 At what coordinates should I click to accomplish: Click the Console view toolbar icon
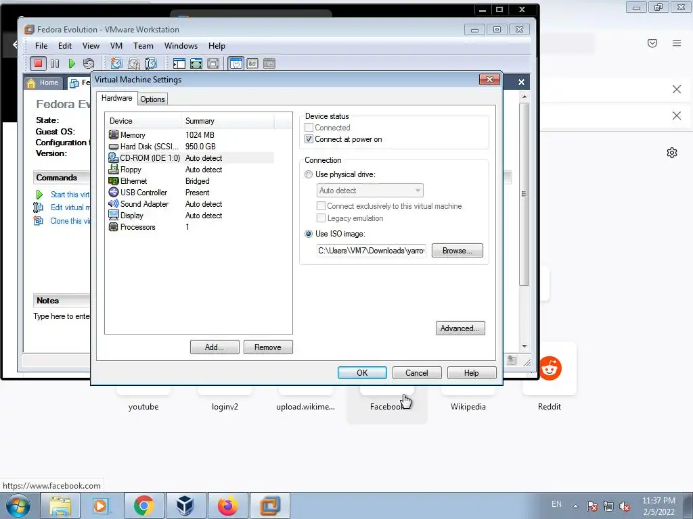(x=252, y=64)
